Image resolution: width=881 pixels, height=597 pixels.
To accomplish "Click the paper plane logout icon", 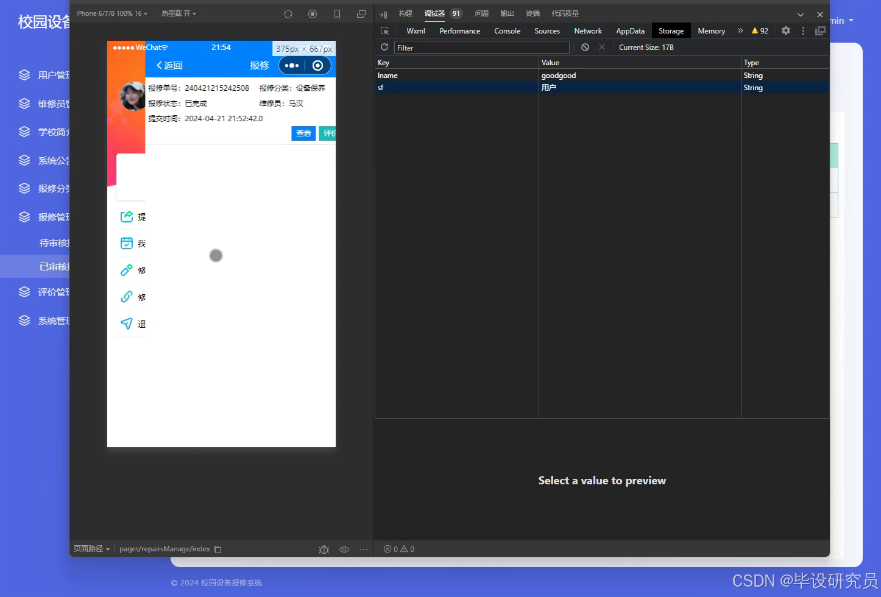I will click(x=127, y=323).
